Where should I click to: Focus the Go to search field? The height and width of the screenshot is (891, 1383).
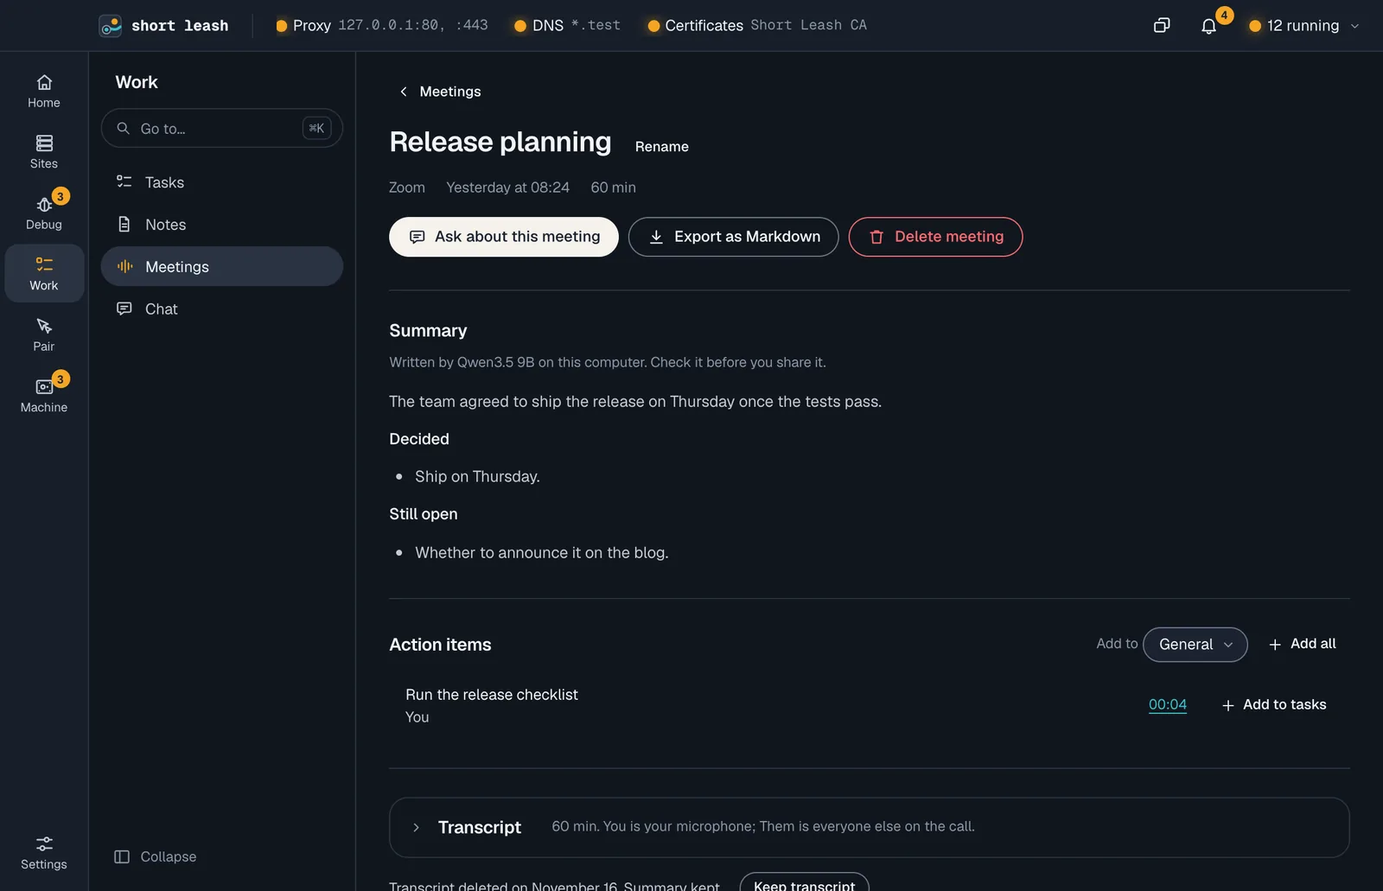click(222, 128)
